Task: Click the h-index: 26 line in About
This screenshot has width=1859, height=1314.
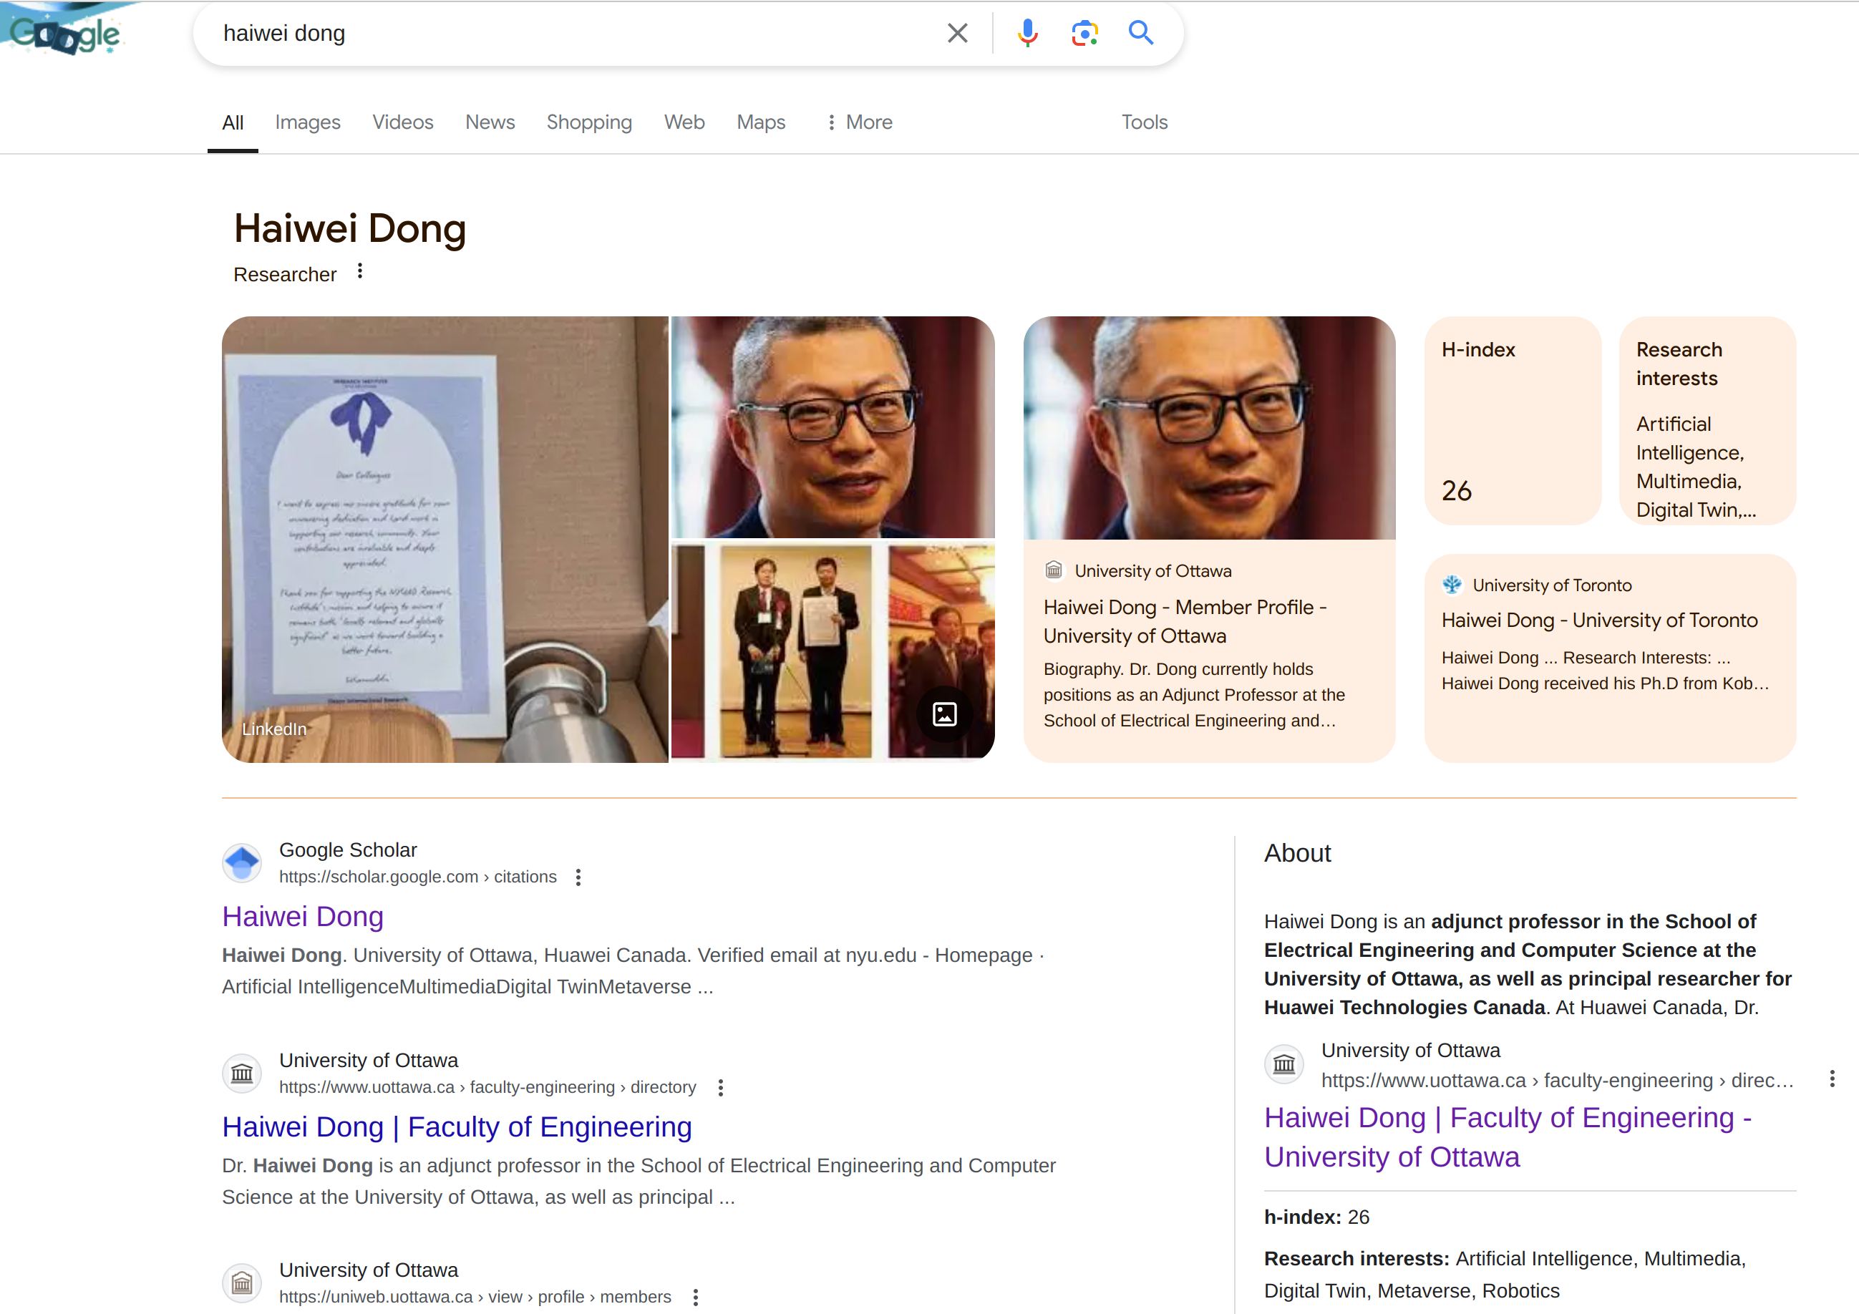Action: click(1316, 1217)
